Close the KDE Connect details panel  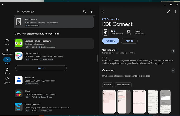pyautogui.click(x=103, y=11)
